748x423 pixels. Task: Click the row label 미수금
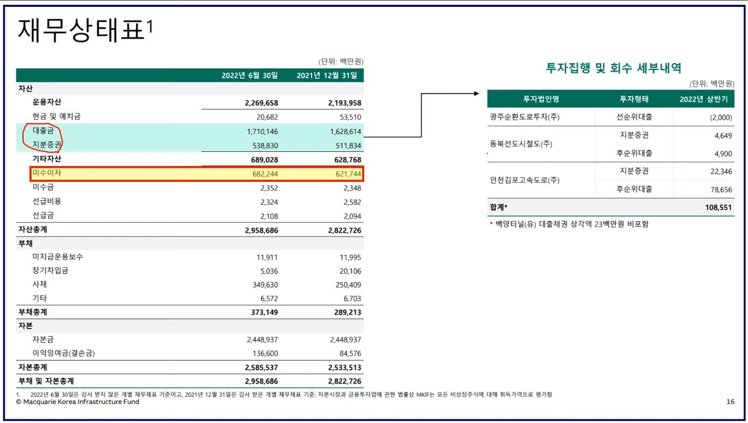pos(43,187)
